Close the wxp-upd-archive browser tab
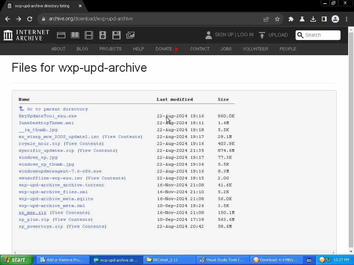The height and width of the screenshot is (265, 354). tap(80, 6)
